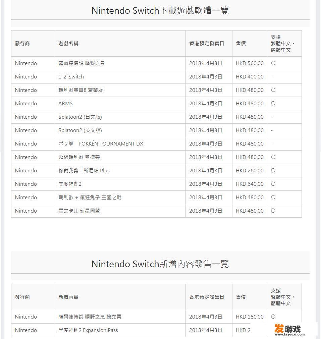Image resolution: width=321 pixels, height=339 pixels.
Task: Click Chinese support dash for POKKÉN TOURNAMENT DX
Action: [272, 144]
